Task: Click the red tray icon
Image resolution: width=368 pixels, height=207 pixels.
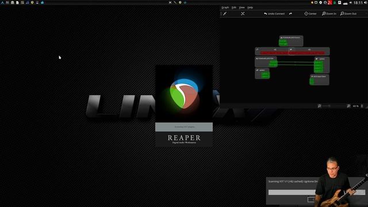Action: coord(329,2)
